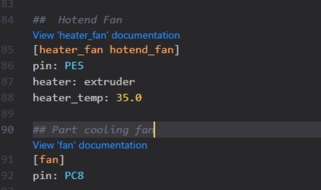This screenshot has width=321, height=190.
Task: Place cursor in the [heater_fan hotend_fan] section header
Action: click(106, 50)
